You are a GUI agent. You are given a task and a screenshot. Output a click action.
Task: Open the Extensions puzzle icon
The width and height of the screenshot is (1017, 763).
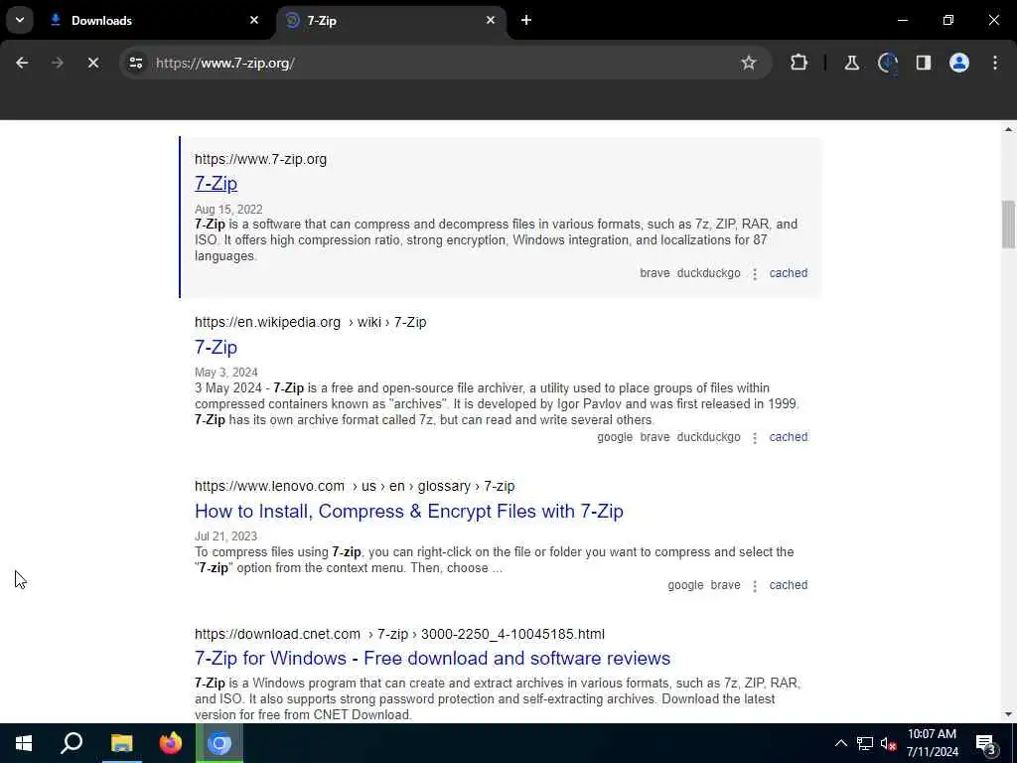tap(799, 63)
